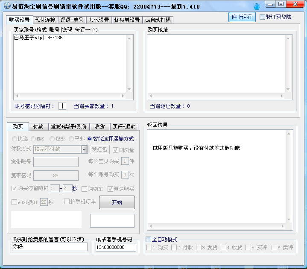Select the EMS radio button
This screenshot has height=269, width=307.
coord(33,139)
